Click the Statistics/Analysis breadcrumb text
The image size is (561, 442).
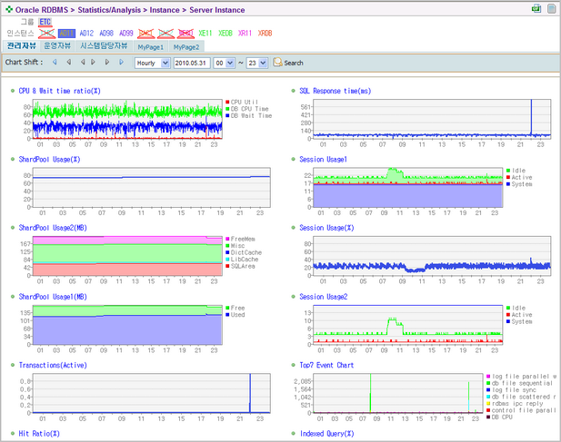coord(109,10)
